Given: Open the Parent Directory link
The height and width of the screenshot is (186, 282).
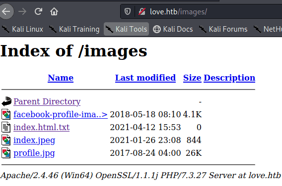Looking at the screenshot, I should coord(47,101).
